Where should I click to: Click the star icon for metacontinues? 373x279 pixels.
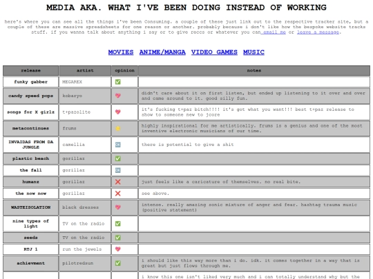(117, 128)
